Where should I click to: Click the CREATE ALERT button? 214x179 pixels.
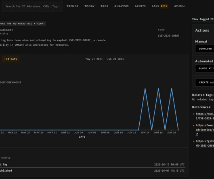point(205,82)
